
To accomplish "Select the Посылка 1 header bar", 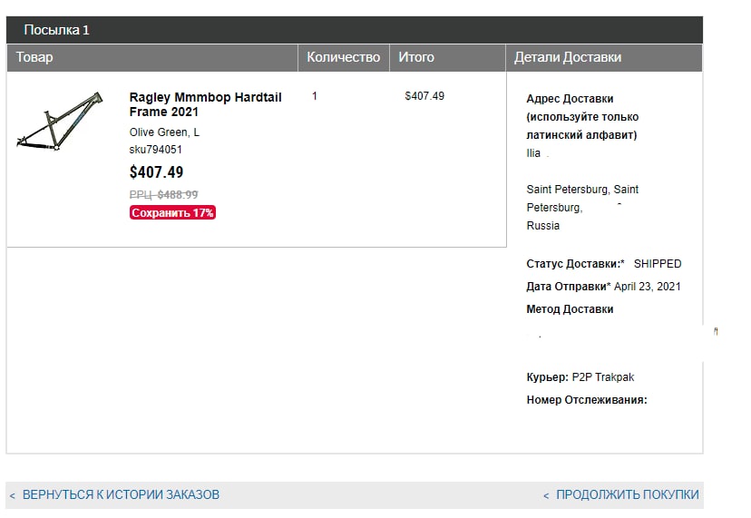I will (355, 30).
